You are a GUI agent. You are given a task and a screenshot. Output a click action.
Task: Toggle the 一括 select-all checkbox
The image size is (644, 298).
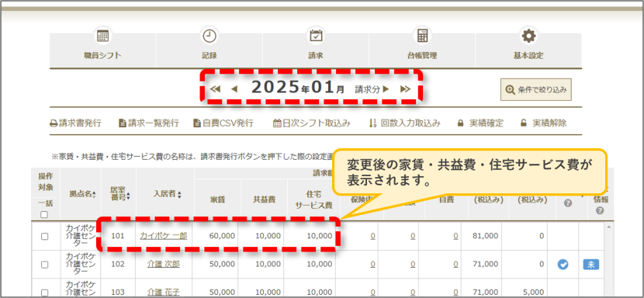[x=44, y=214]
